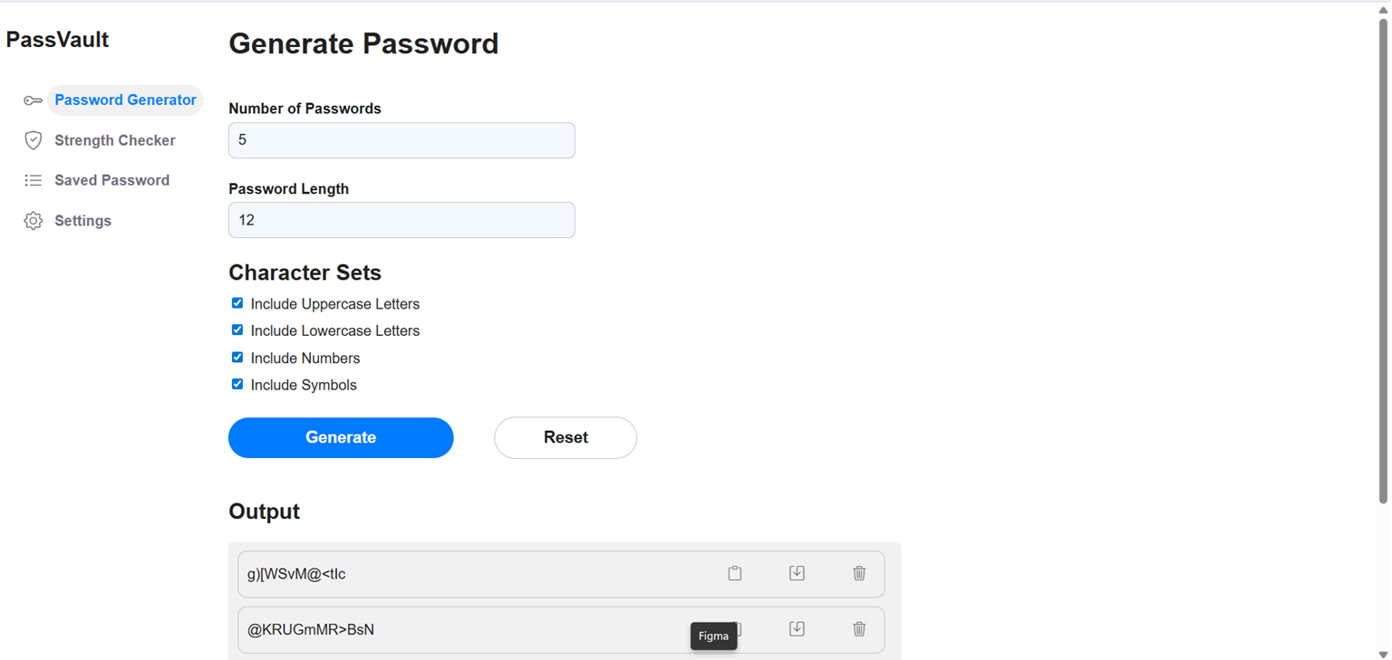The width and height of the screenshot is (1392, 660).
Task: Copy the first generated password
Action: click(734, 573)
